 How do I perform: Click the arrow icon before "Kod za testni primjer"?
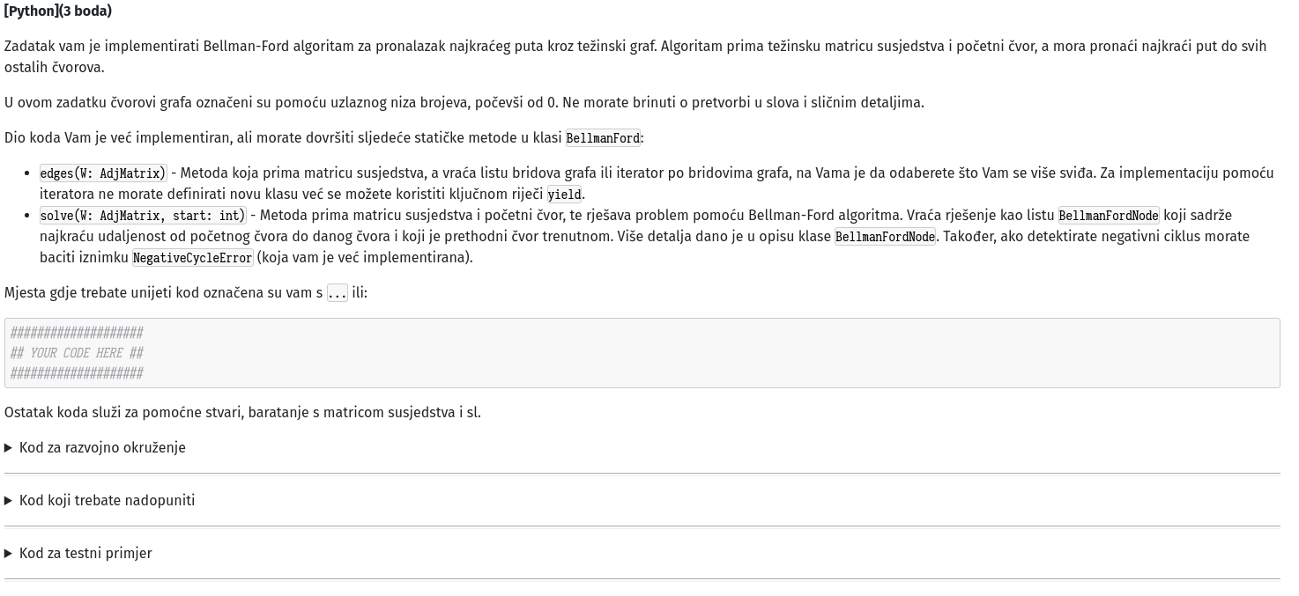point(9,554)
